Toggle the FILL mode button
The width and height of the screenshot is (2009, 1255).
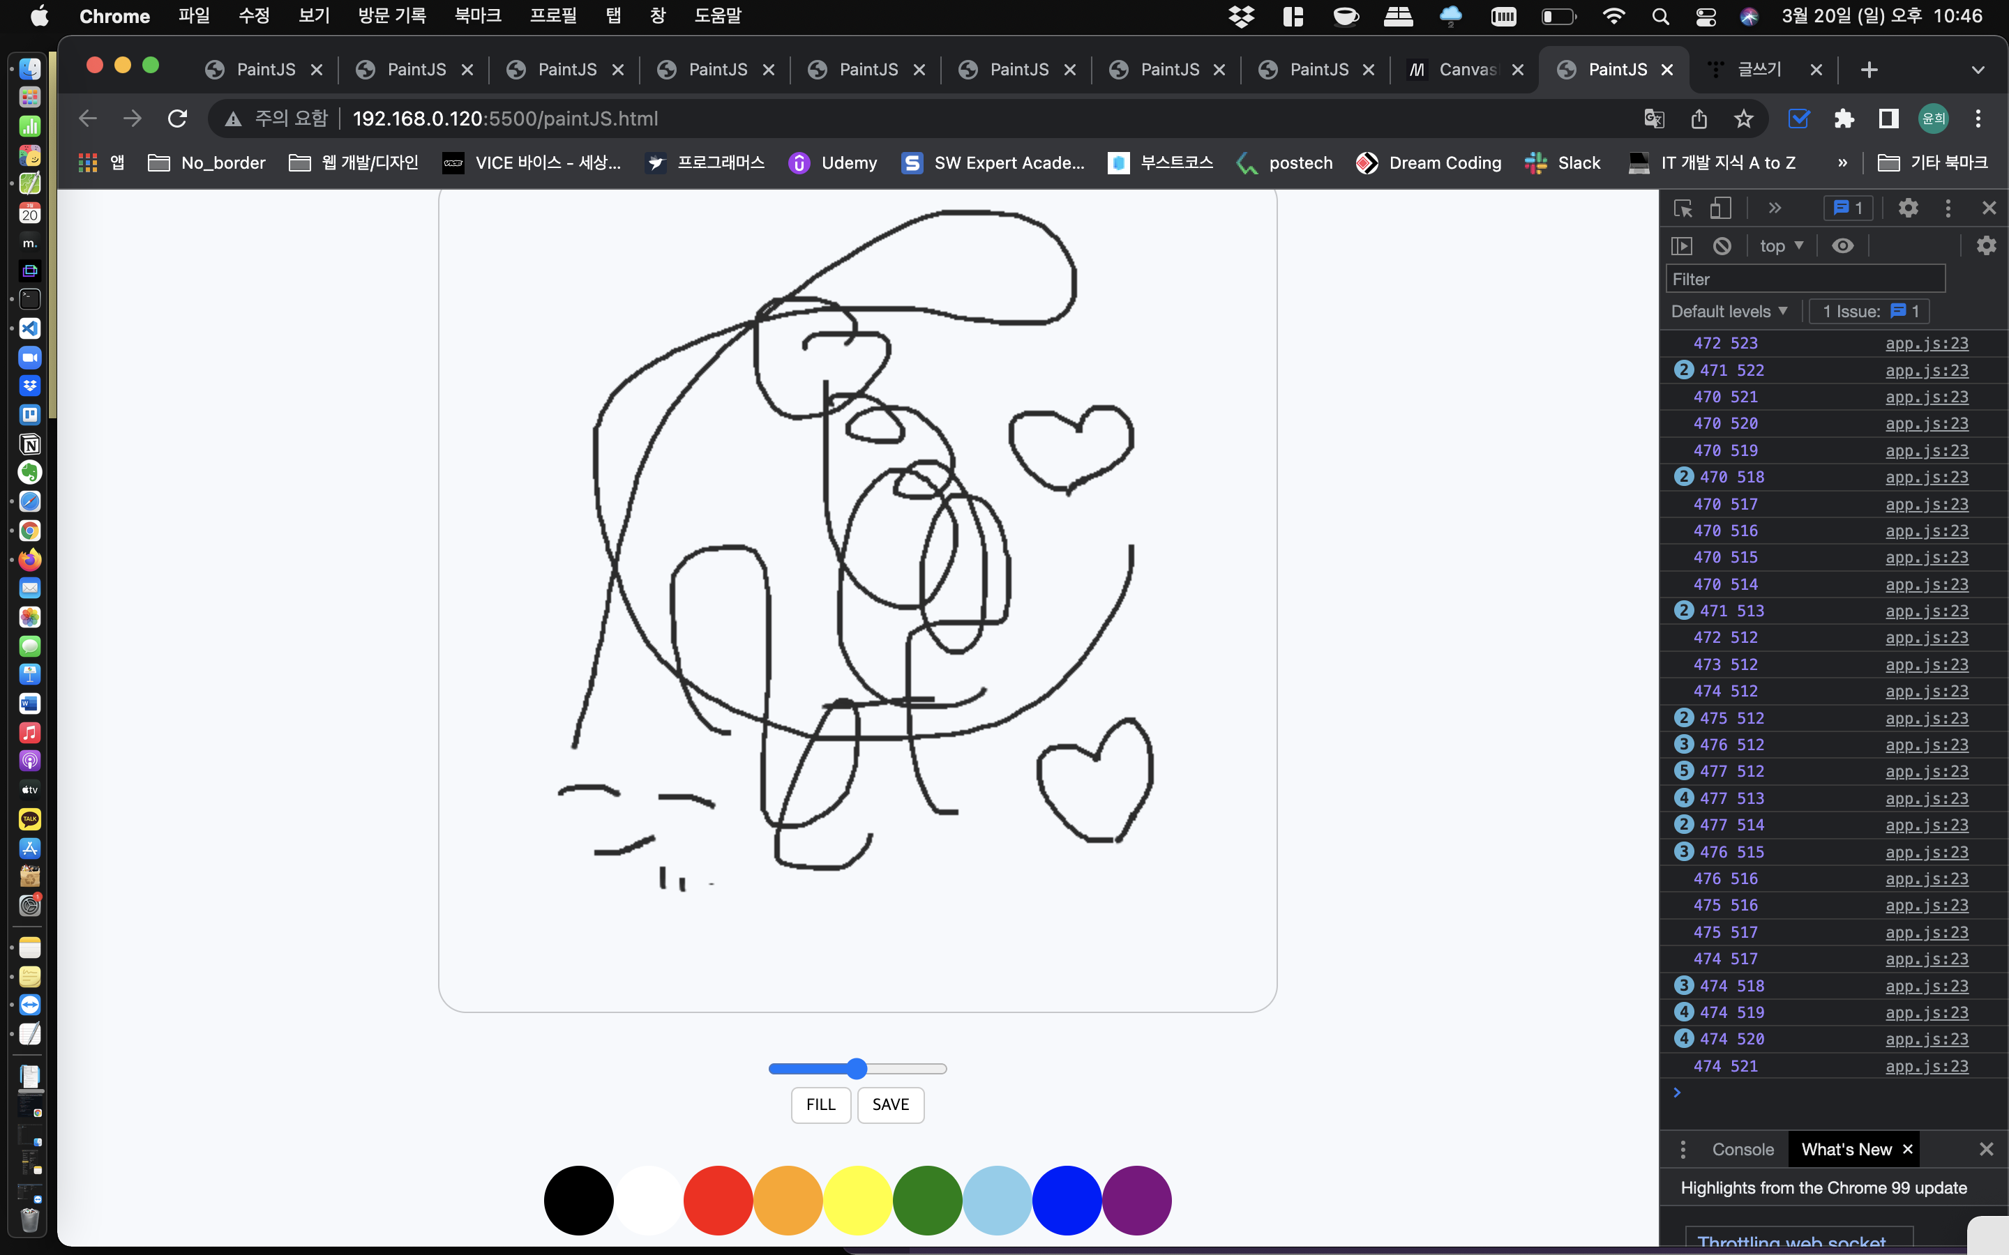coord(820,1105)
